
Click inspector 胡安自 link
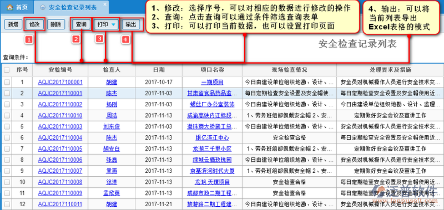click(x=112, y=148)
